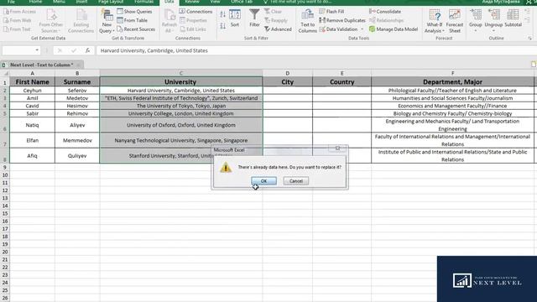
Task: Click Show Queries
Action: click(134, 11)
